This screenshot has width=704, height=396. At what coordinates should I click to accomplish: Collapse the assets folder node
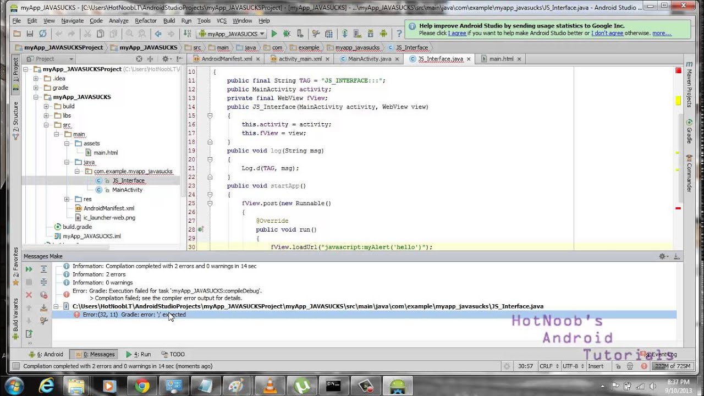tap(67, 144)
